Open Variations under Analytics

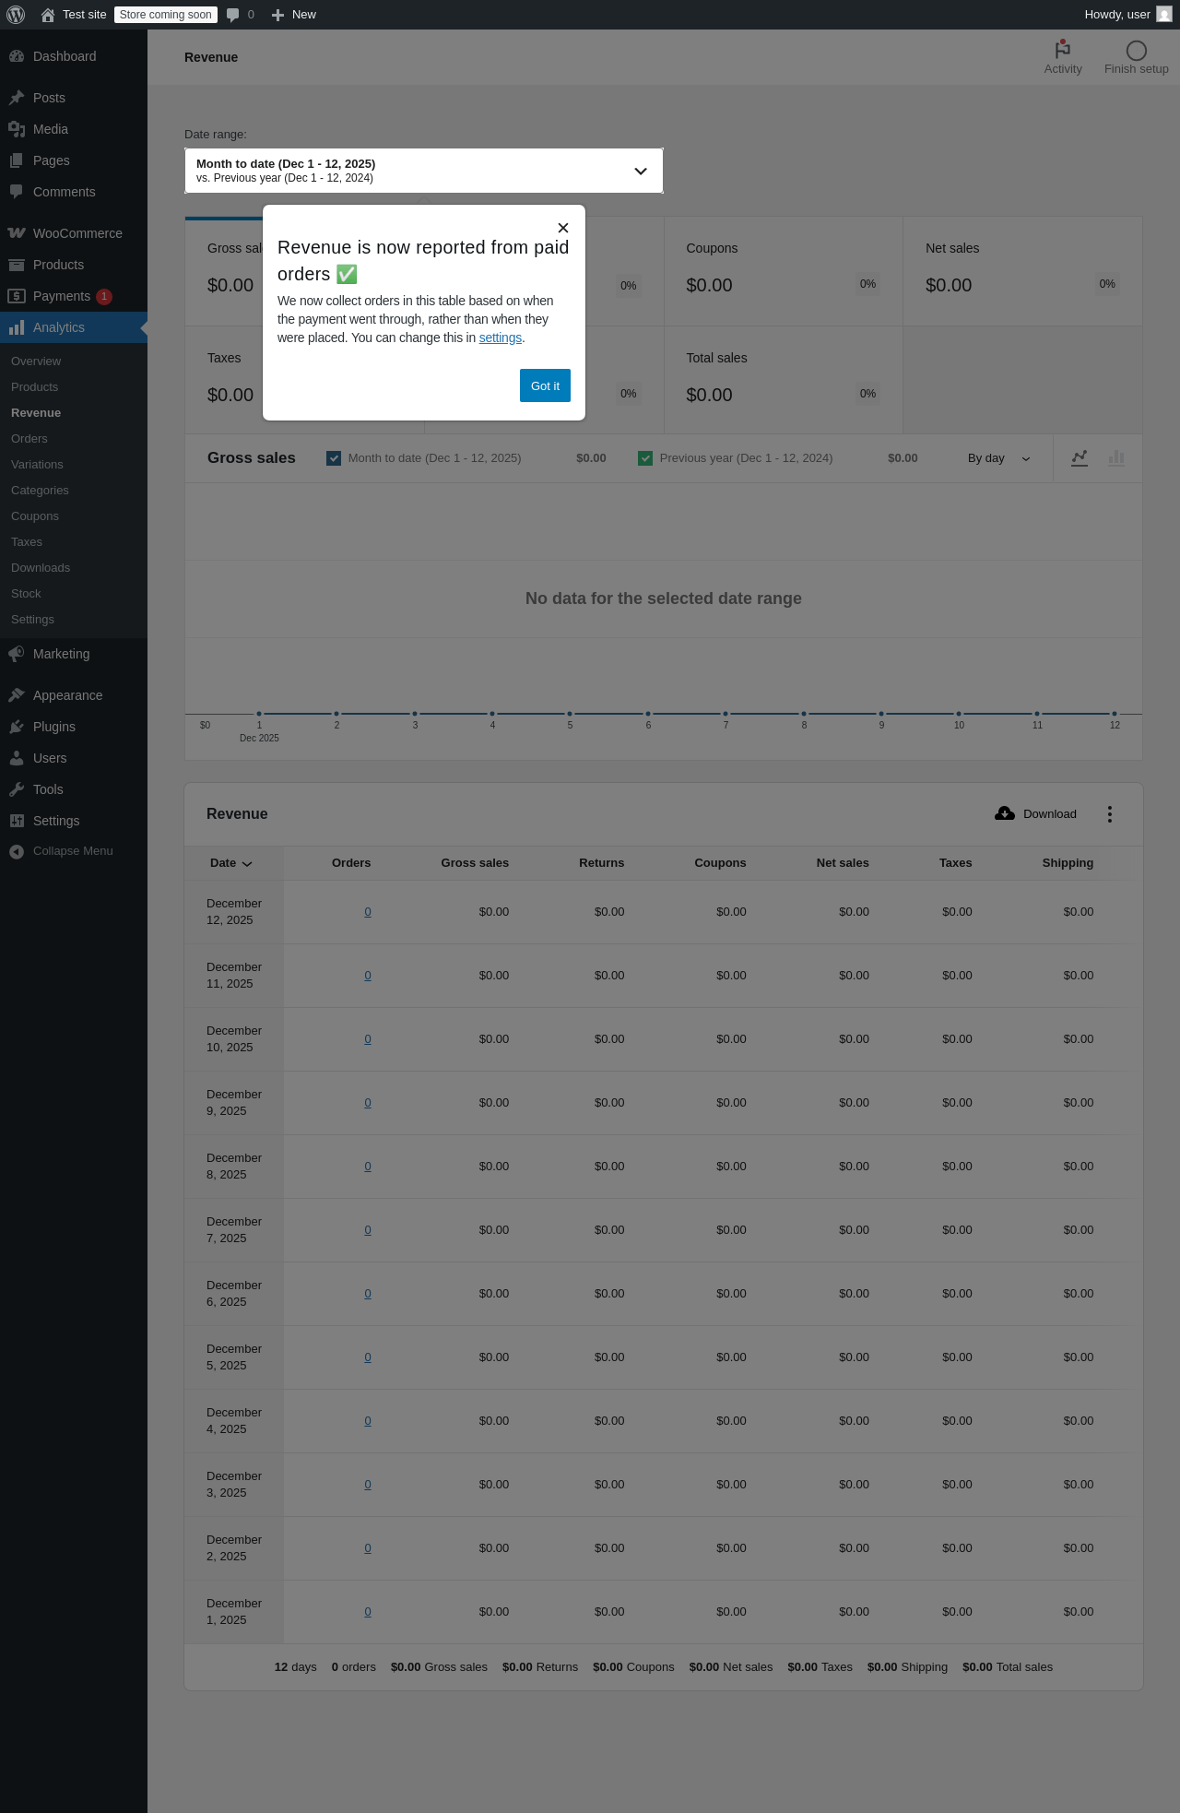coord(37,465)
